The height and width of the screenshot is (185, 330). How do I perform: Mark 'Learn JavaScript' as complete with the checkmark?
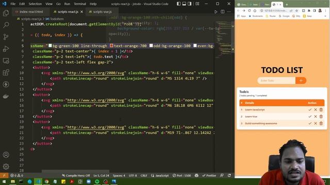pyautogui.click(x=310, y=109)
